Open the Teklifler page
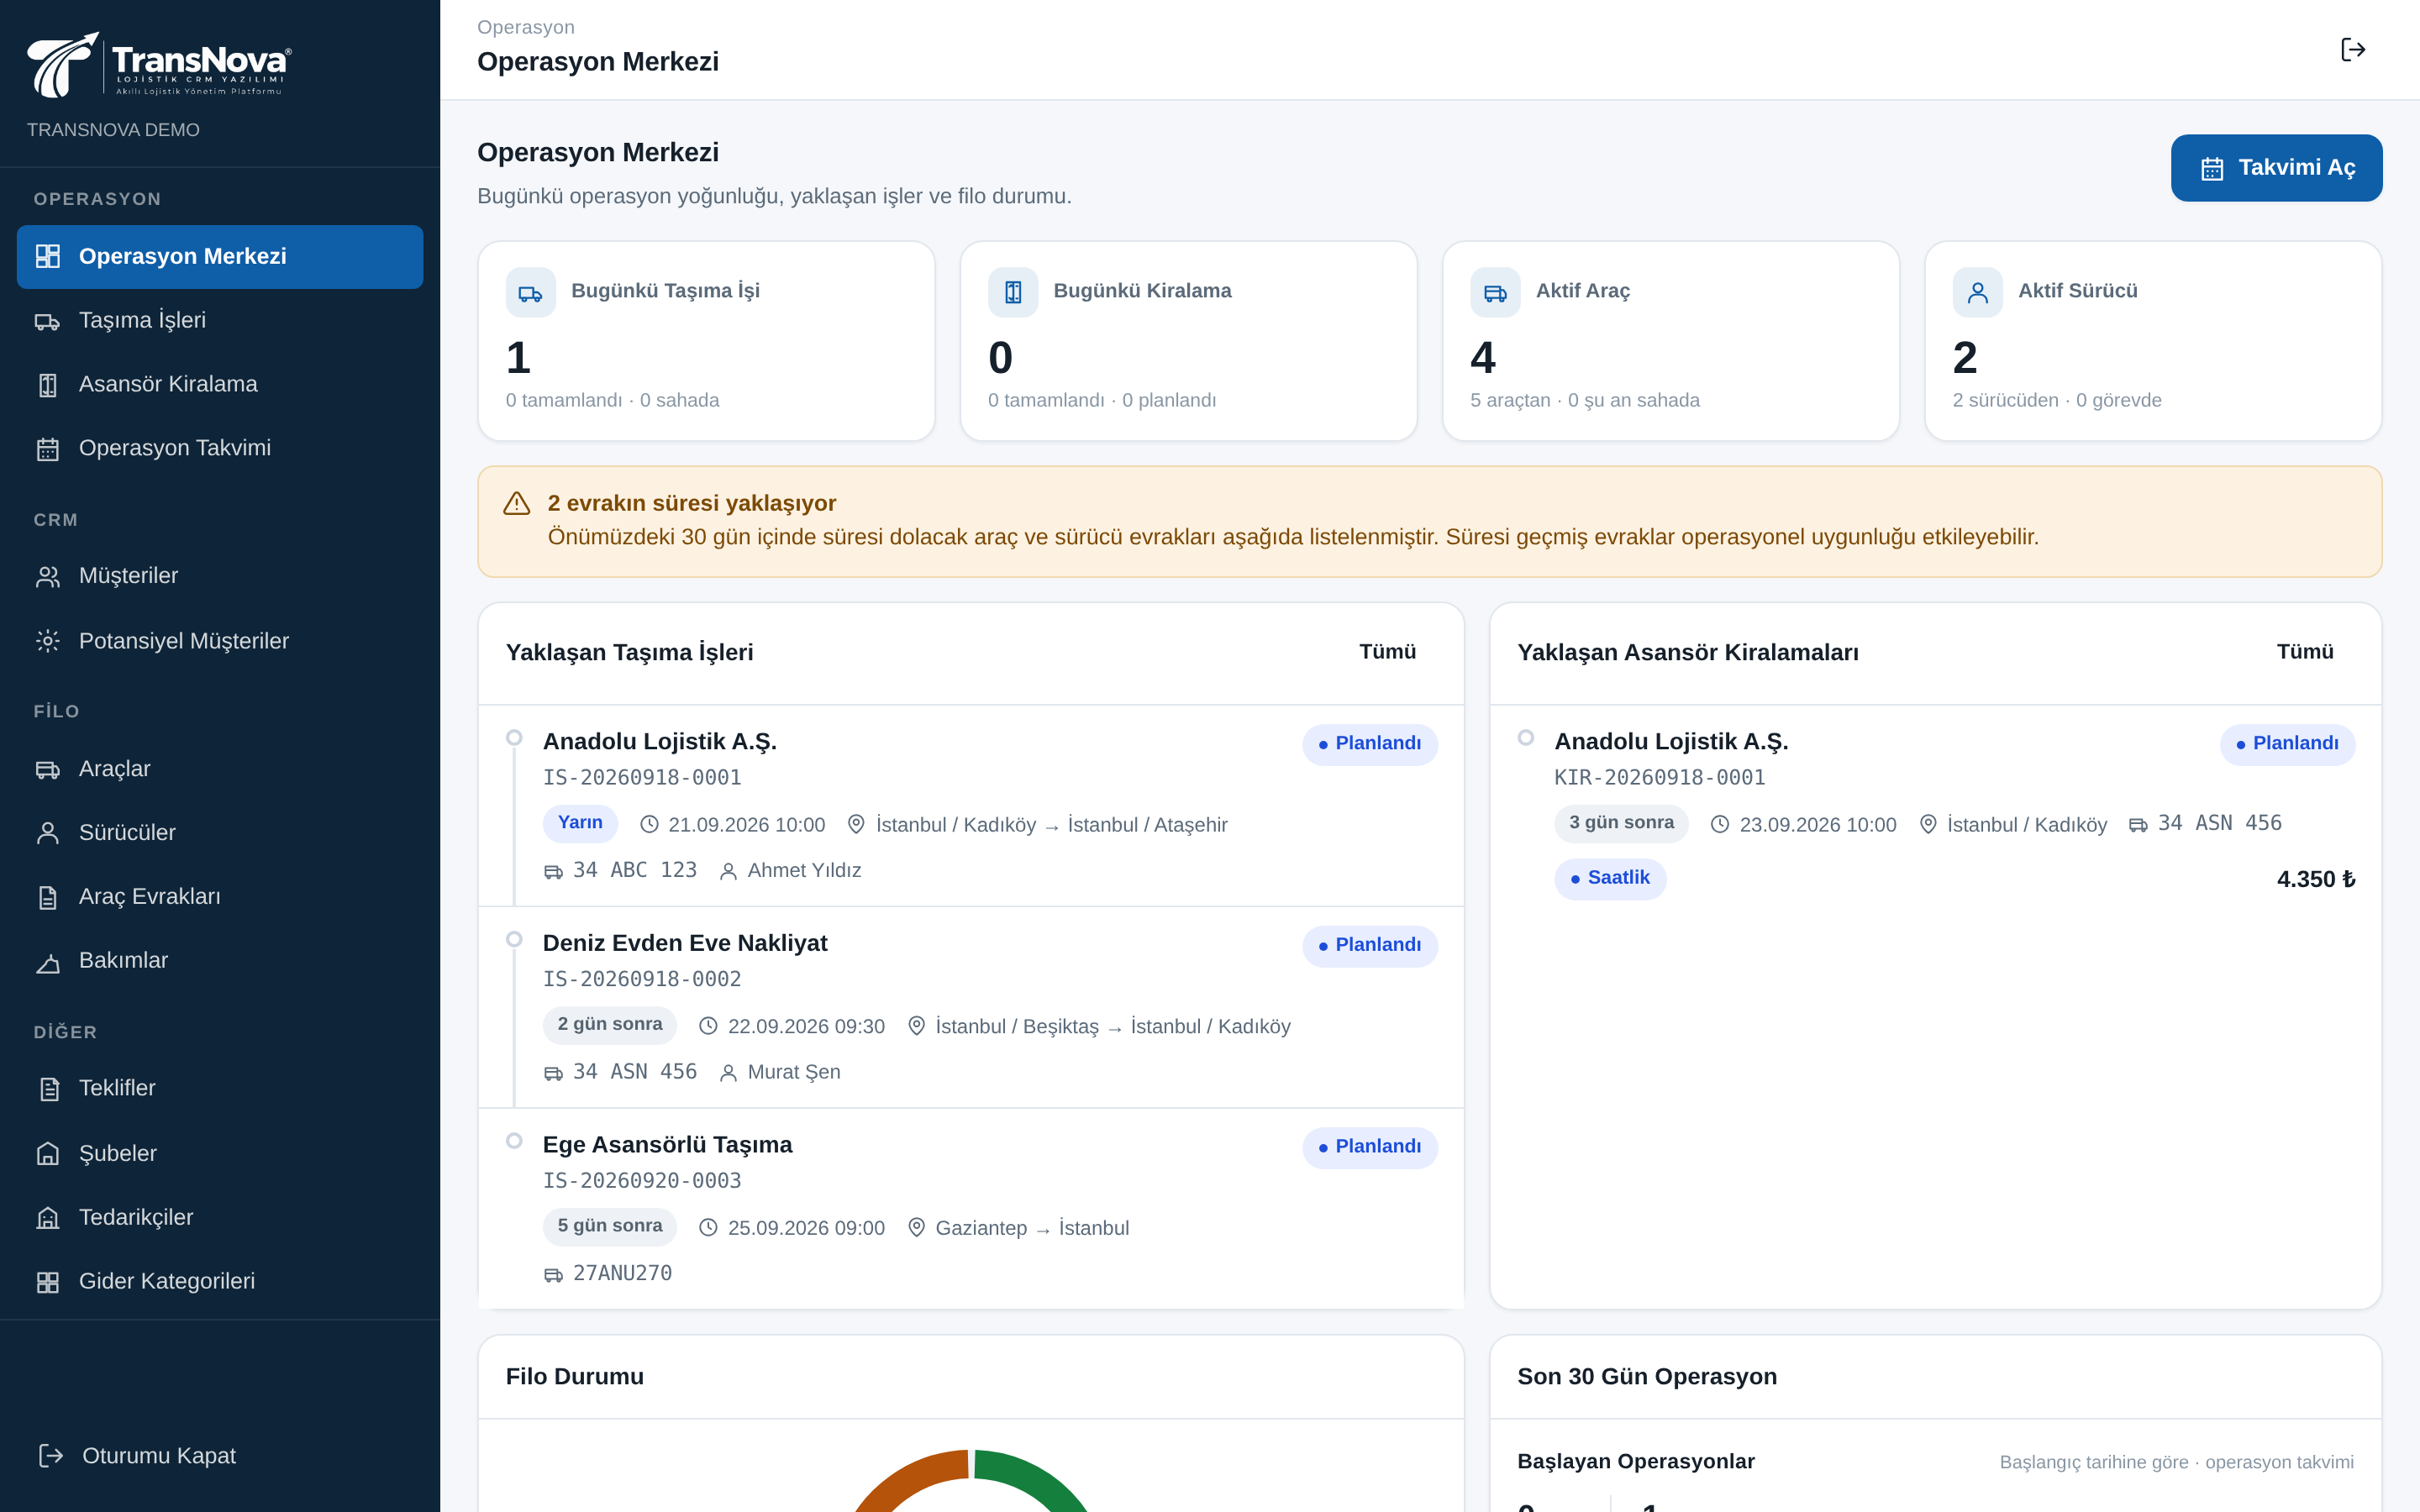 (220, 1089)
